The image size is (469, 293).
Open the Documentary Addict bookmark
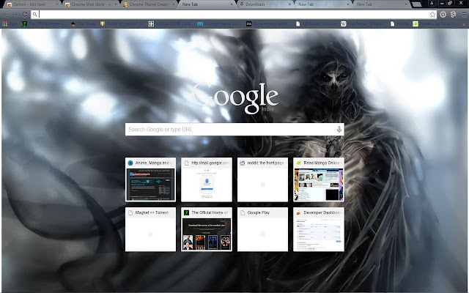click(267, 24)
